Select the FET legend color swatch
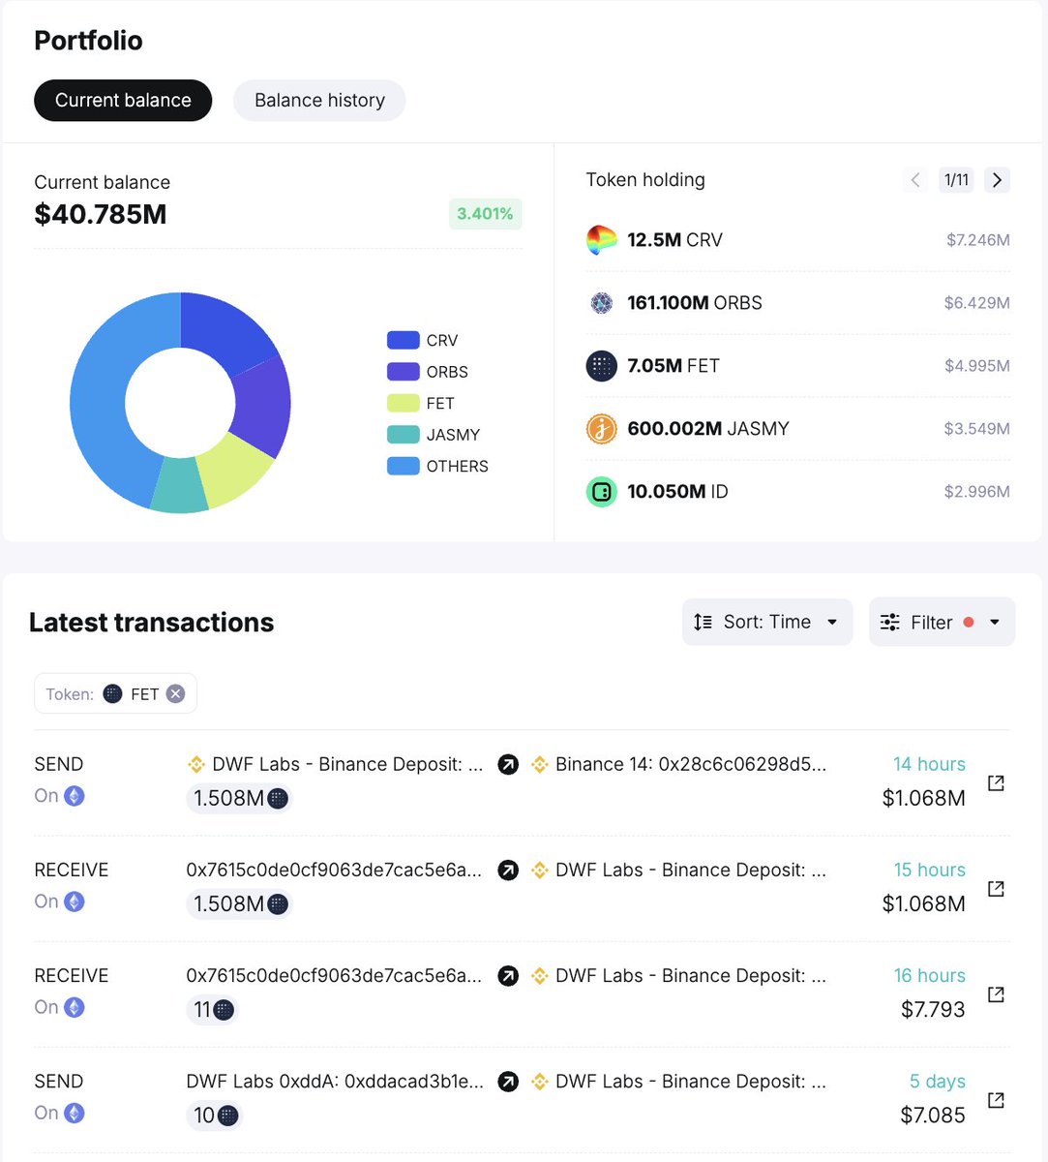Screen dimensions: 1048x1162 403,403
